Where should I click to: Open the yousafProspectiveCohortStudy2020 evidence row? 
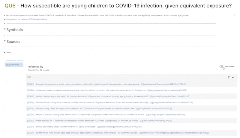(x=108, y=96)
